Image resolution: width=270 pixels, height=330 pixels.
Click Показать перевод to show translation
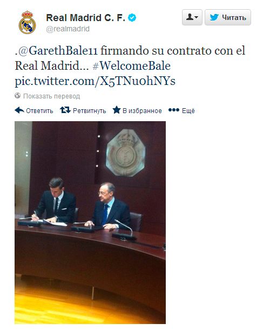[51, 96]
